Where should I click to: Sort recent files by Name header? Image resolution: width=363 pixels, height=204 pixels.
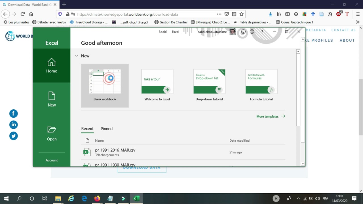(99, 141)
